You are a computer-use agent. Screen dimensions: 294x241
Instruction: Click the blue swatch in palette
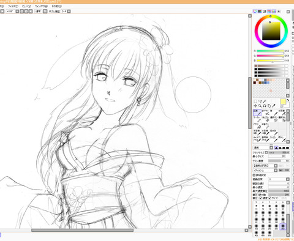click(x=265, y=83)
